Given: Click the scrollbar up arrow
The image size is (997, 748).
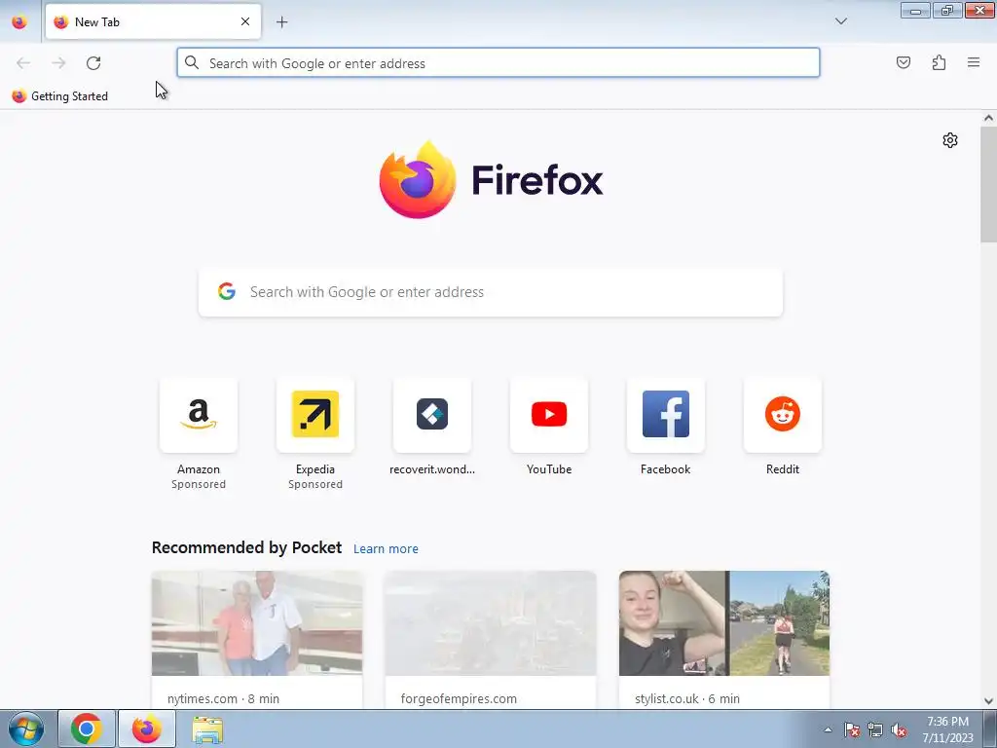Looking at the screenshot, I should pyautogui.click(x=988, y=118).
